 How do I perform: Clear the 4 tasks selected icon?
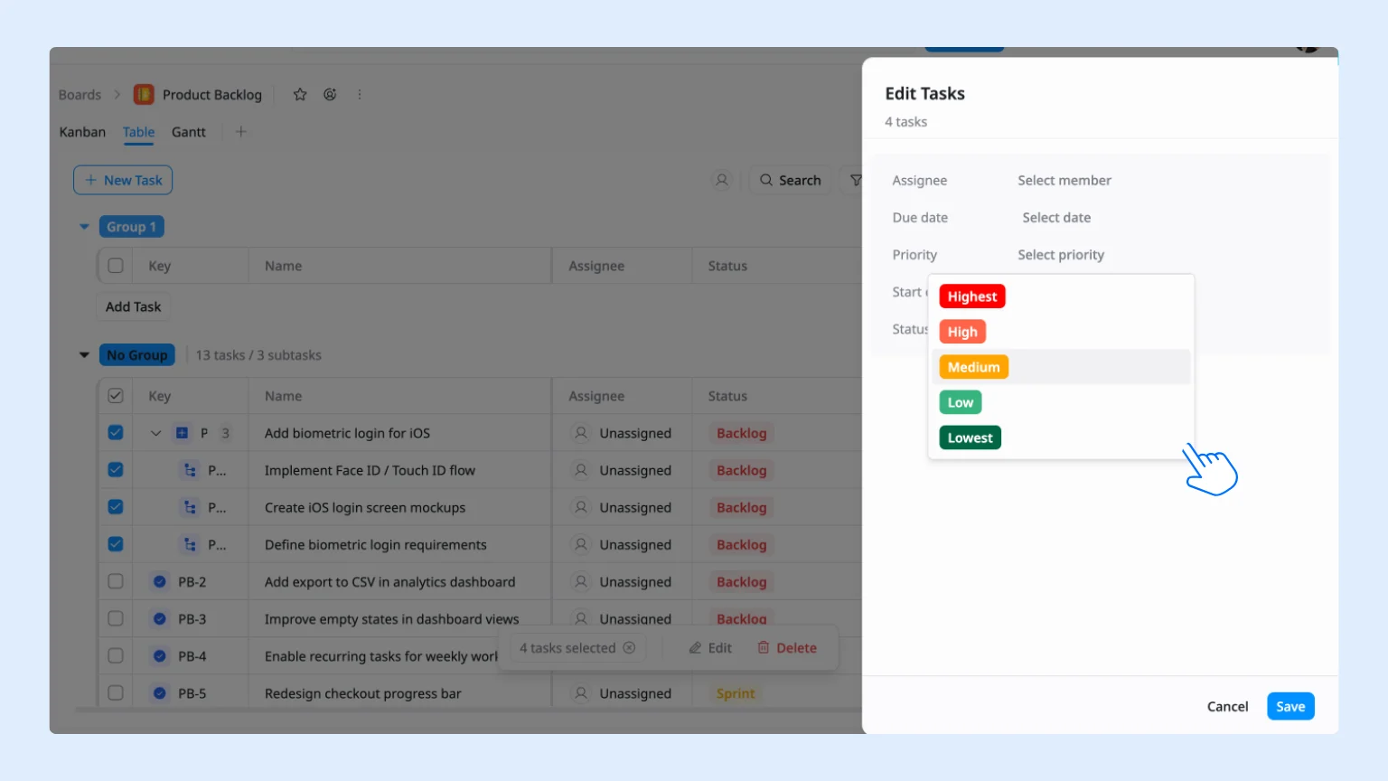pyautogui.click(x=630, y=648)
